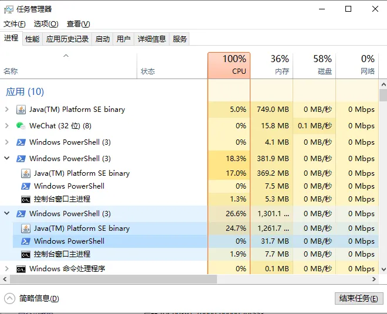The height and width of the screenshot is (314, 387).
Task: Click the WeChat app icon
Action: [x=21, y=126]
